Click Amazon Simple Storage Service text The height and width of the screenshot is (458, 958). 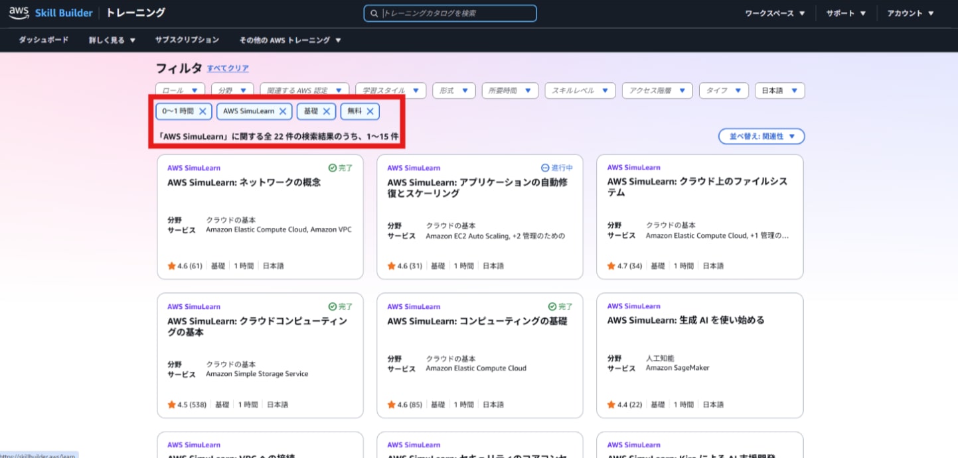tap(257, 374)
